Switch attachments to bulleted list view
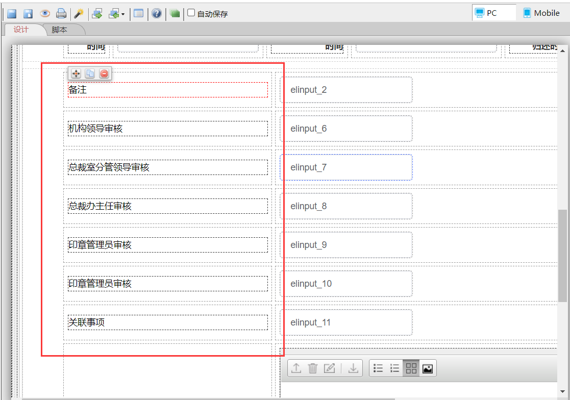Screen dimensions: 570x400 pos(378,368)
